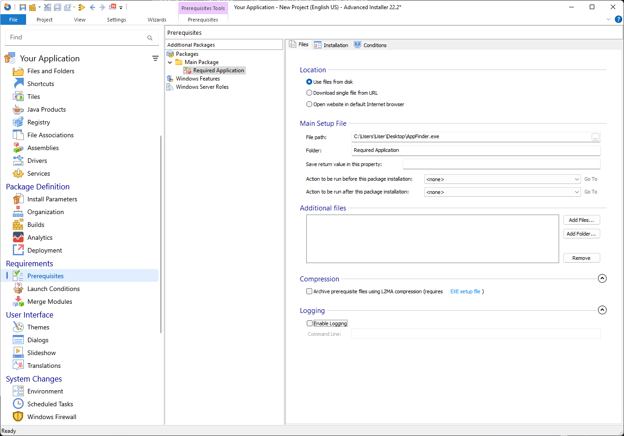
Task: Switch to the Installation tab
Action: [x=331, y=45]
